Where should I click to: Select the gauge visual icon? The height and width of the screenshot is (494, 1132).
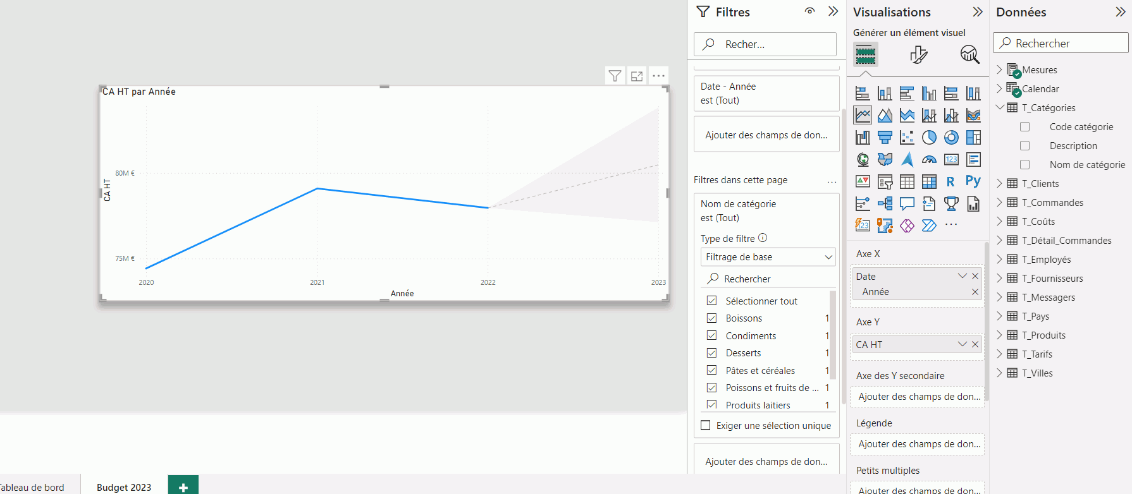[x=929, y=159]
